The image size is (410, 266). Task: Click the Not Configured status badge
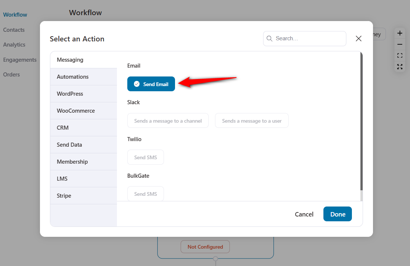(205, 247)
